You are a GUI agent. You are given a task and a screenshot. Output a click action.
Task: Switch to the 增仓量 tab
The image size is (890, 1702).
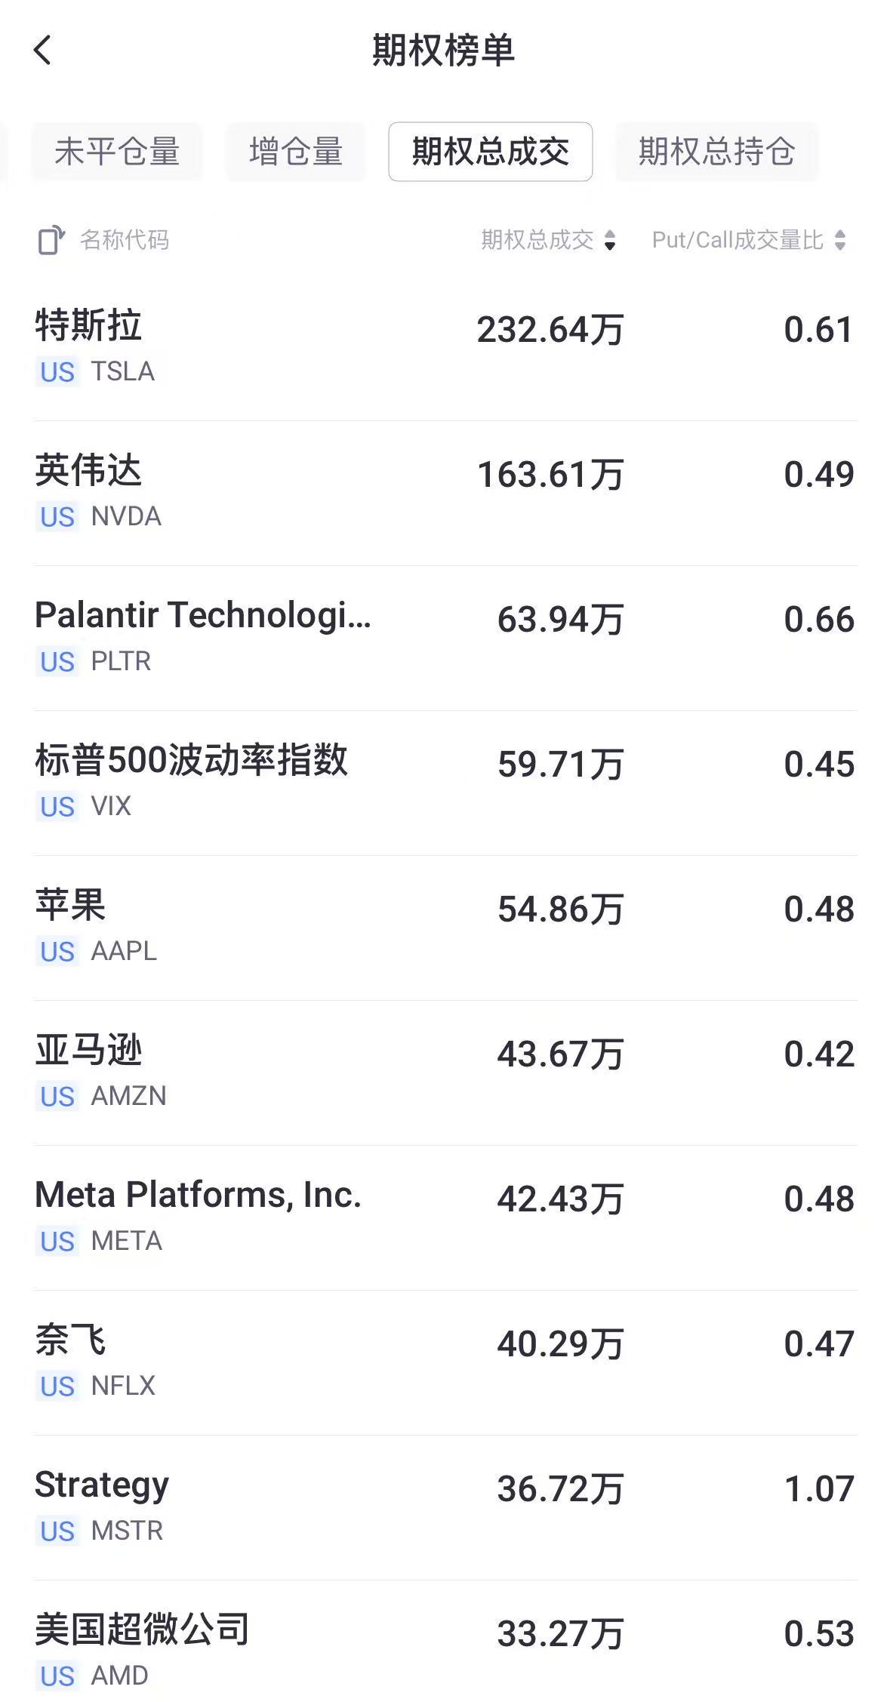click(296, 152)
